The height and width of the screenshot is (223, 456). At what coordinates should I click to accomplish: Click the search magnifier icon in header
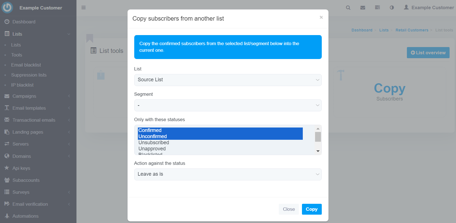348,8
